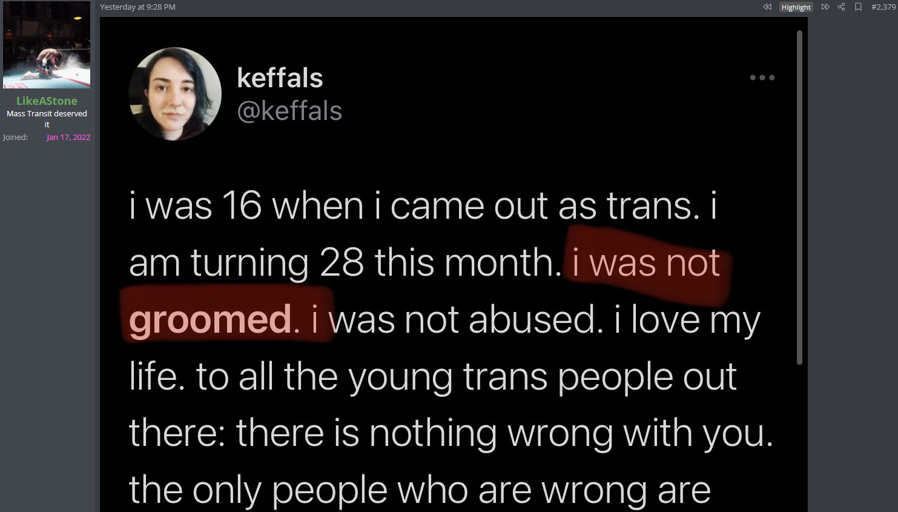Click the Joined: label under the username

(15, 137)
